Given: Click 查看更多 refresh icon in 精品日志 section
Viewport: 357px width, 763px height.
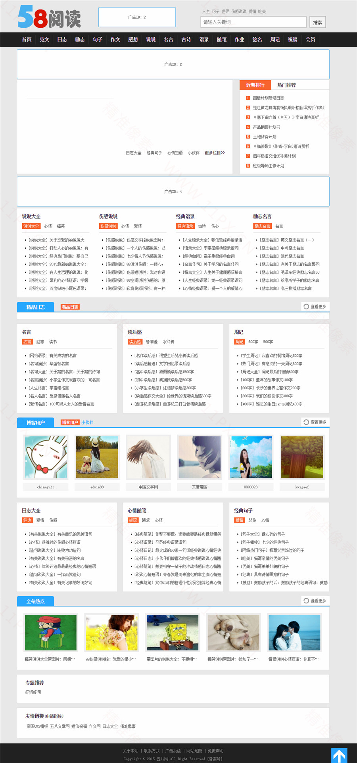Looking at the screenshot, I should [x=306, y=307].
